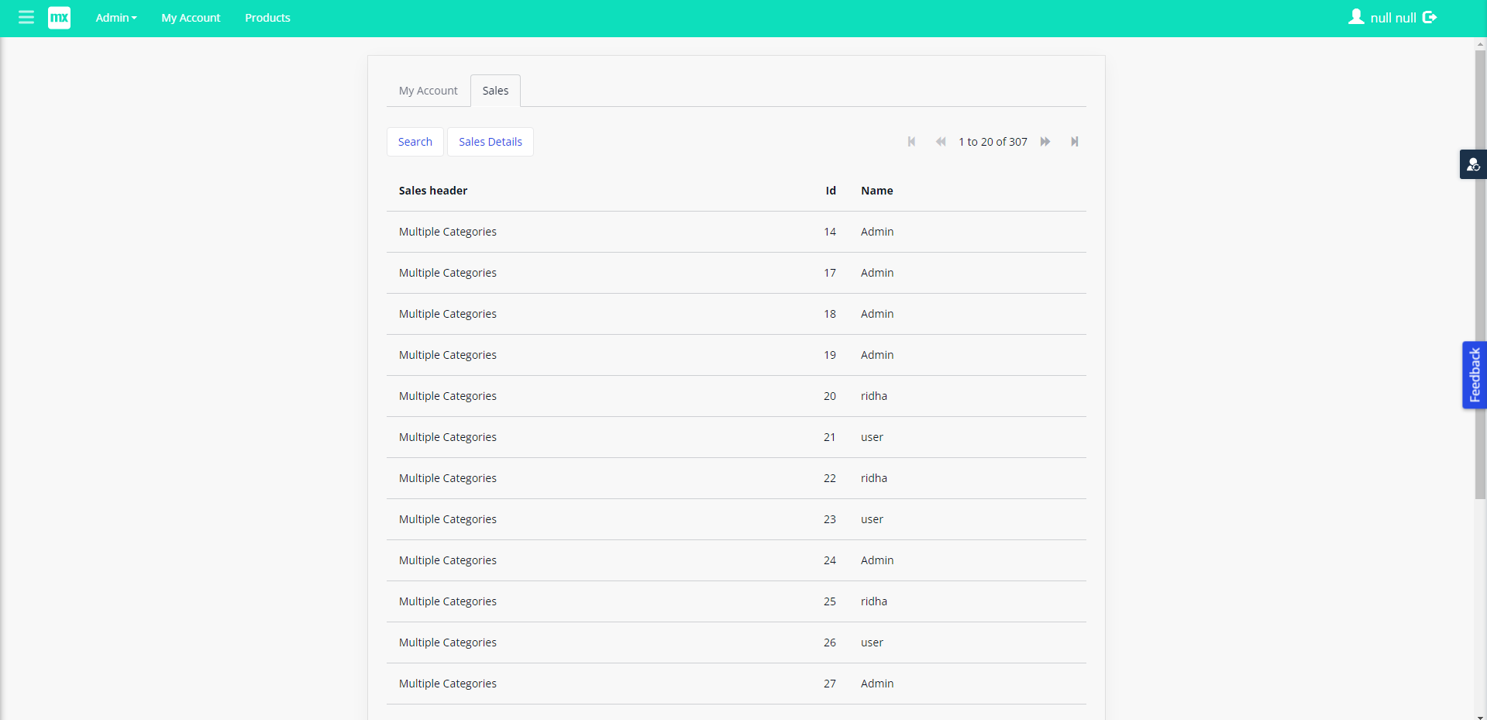
Task: Click the mx app logo
Action: tap(59, 17)
